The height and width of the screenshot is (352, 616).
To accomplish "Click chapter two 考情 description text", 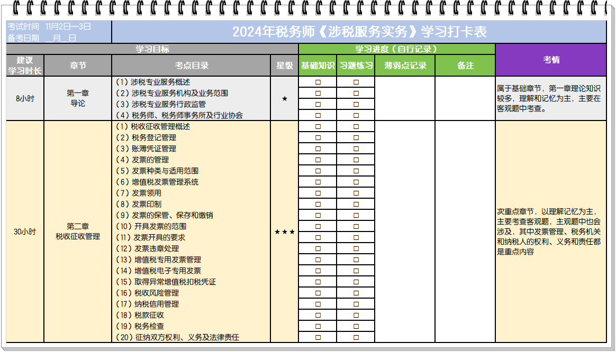I will click(548, 231).
